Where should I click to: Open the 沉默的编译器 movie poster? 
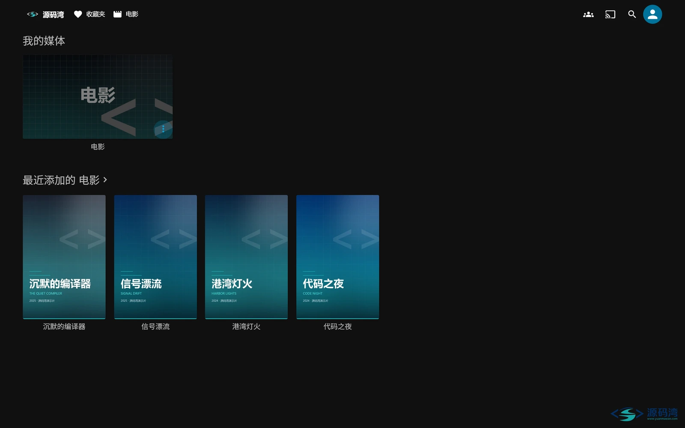64,257
